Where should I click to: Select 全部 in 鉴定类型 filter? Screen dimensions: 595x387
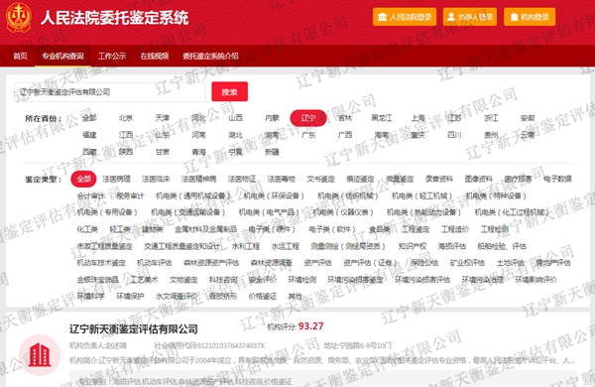(84, 179)
